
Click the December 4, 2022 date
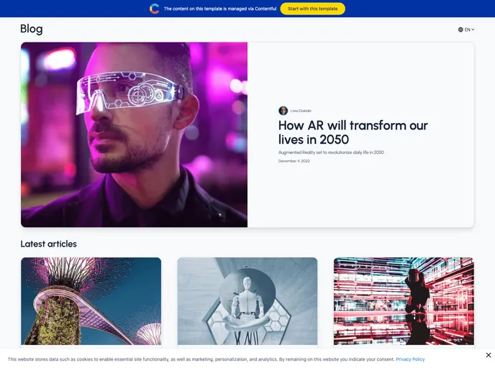click(294, 161)
